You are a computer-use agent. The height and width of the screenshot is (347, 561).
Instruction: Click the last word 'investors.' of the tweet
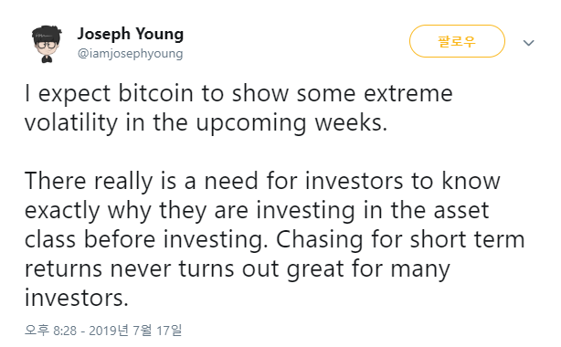click(x=76, y=298)
